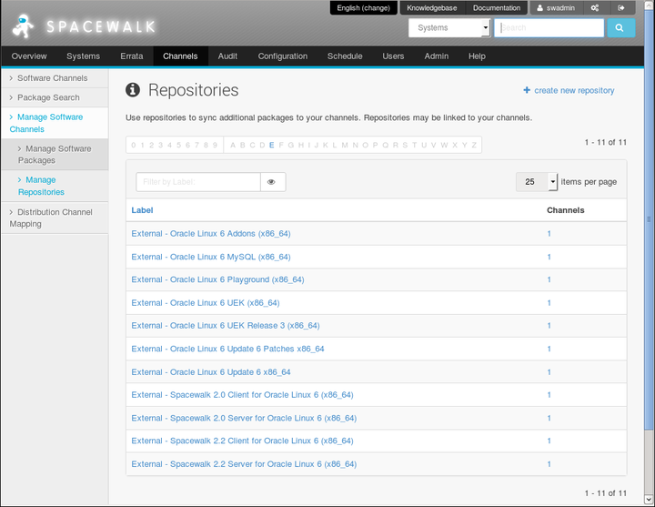
Task: Open the items per page dropdown
Action: point(537,182)
